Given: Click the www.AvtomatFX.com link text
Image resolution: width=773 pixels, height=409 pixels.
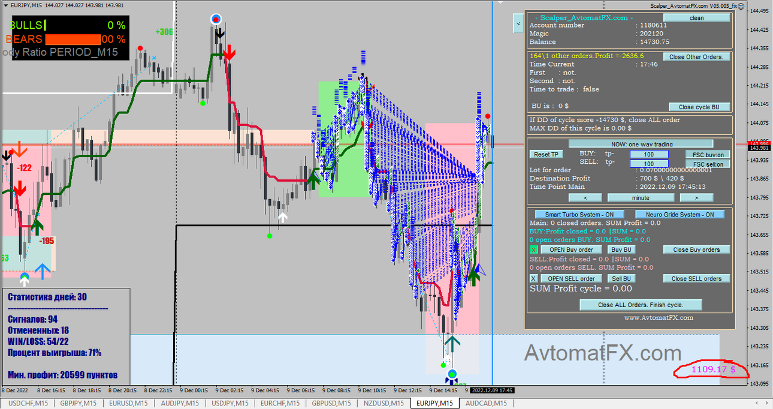Looking at the screenshot, I should [659, 318].
